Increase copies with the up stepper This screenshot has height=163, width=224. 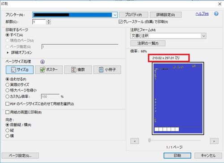tap(49, 21)
